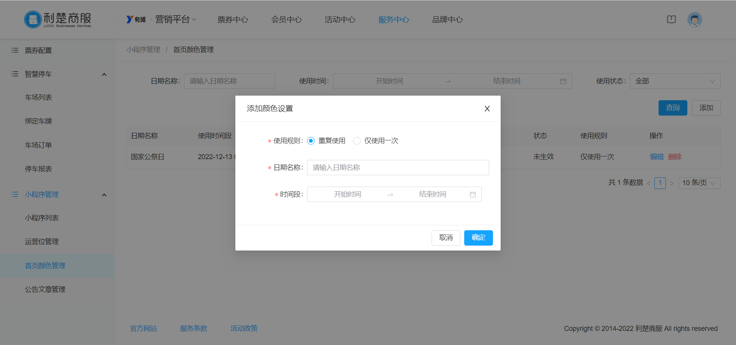Click 结束时间 in 使用时间 filter
Viewport: 736px width, 345px height.
click(x=506, y=81)
